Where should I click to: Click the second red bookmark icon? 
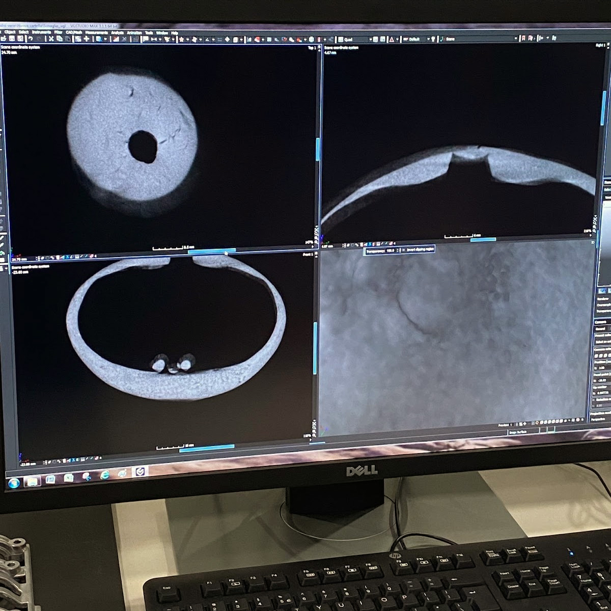(x=531, y=38)
